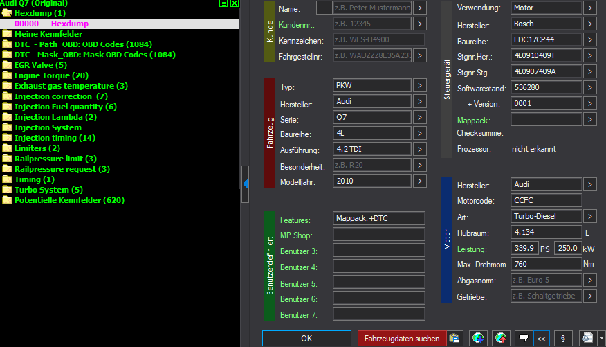Click the double left arrow collapse button

pyautogui.click(x=542, y=339)
